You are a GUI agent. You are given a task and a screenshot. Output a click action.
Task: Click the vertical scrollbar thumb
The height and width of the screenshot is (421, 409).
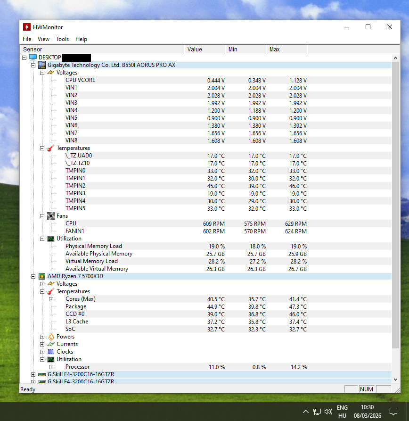click(395, 205)
